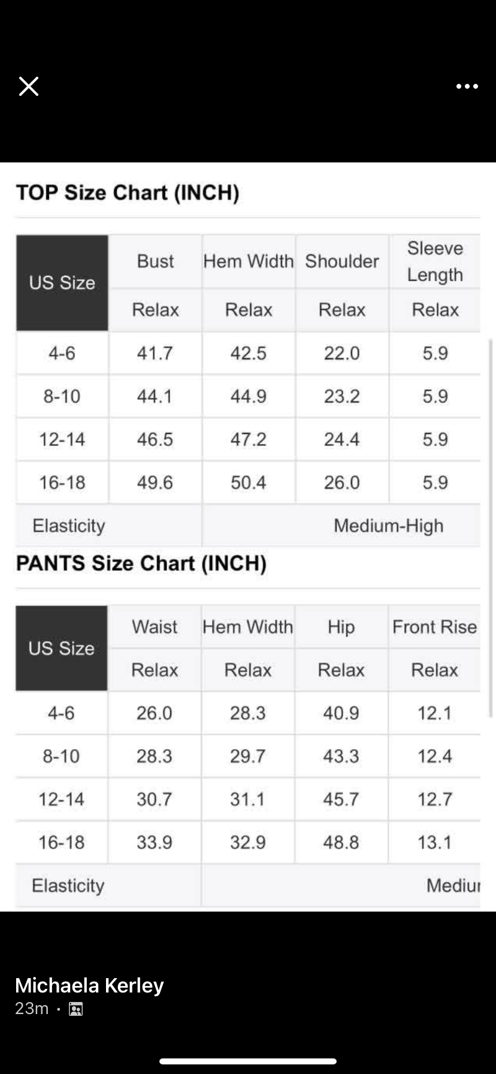
Task: Select the 33.9 waist measurement cell
Action: pos(154,842)
